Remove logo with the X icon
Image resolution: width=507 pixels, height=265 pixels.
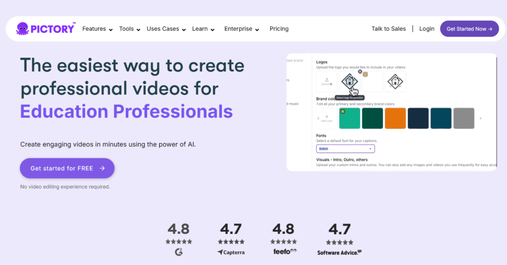pos(360,72)
